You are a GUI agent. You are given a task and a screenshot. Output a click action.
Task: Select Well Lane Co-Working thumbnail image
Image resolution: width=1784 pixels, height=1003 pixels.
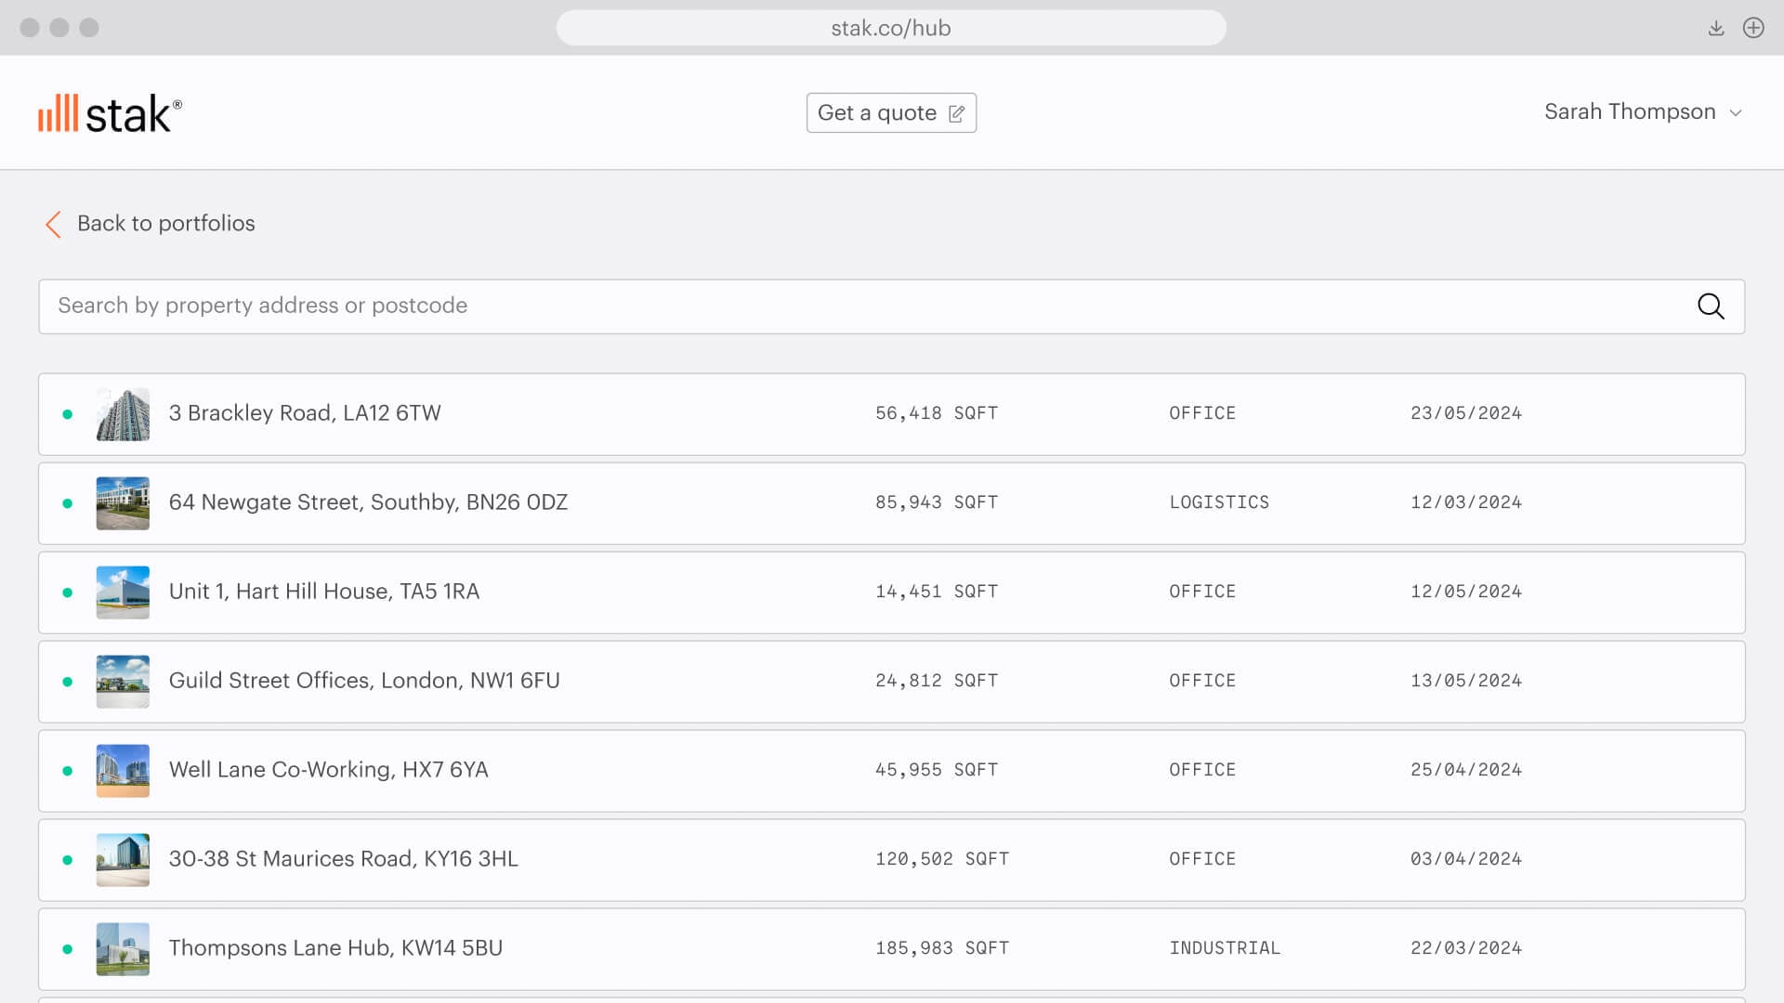123,771
